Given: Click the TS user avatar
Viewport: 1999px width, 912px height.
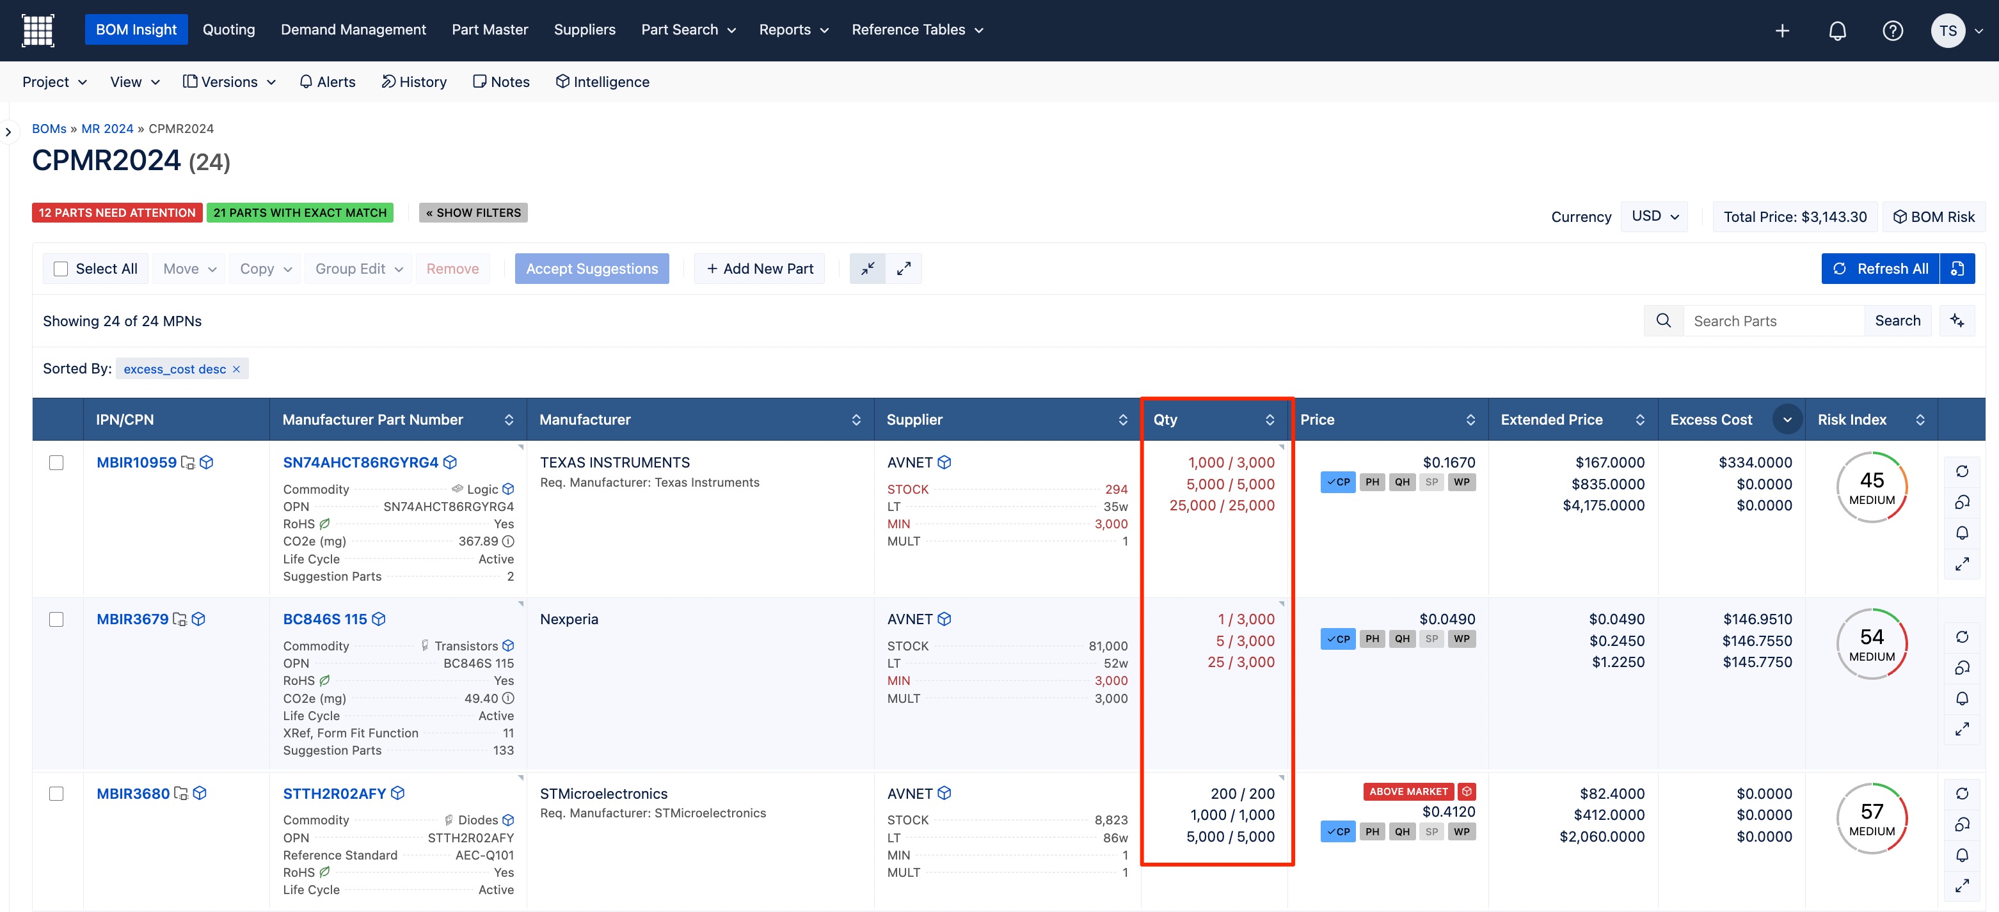Looking at the screenshot, I should coord(1948,30).
